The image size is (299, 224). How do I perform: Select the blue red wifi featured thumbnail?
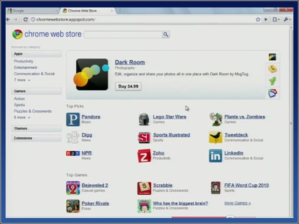(272, 93)
